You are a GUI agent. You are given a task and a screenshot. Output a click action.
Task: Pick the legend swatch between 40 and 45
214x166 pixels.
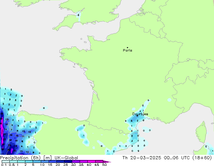[91, 162]
